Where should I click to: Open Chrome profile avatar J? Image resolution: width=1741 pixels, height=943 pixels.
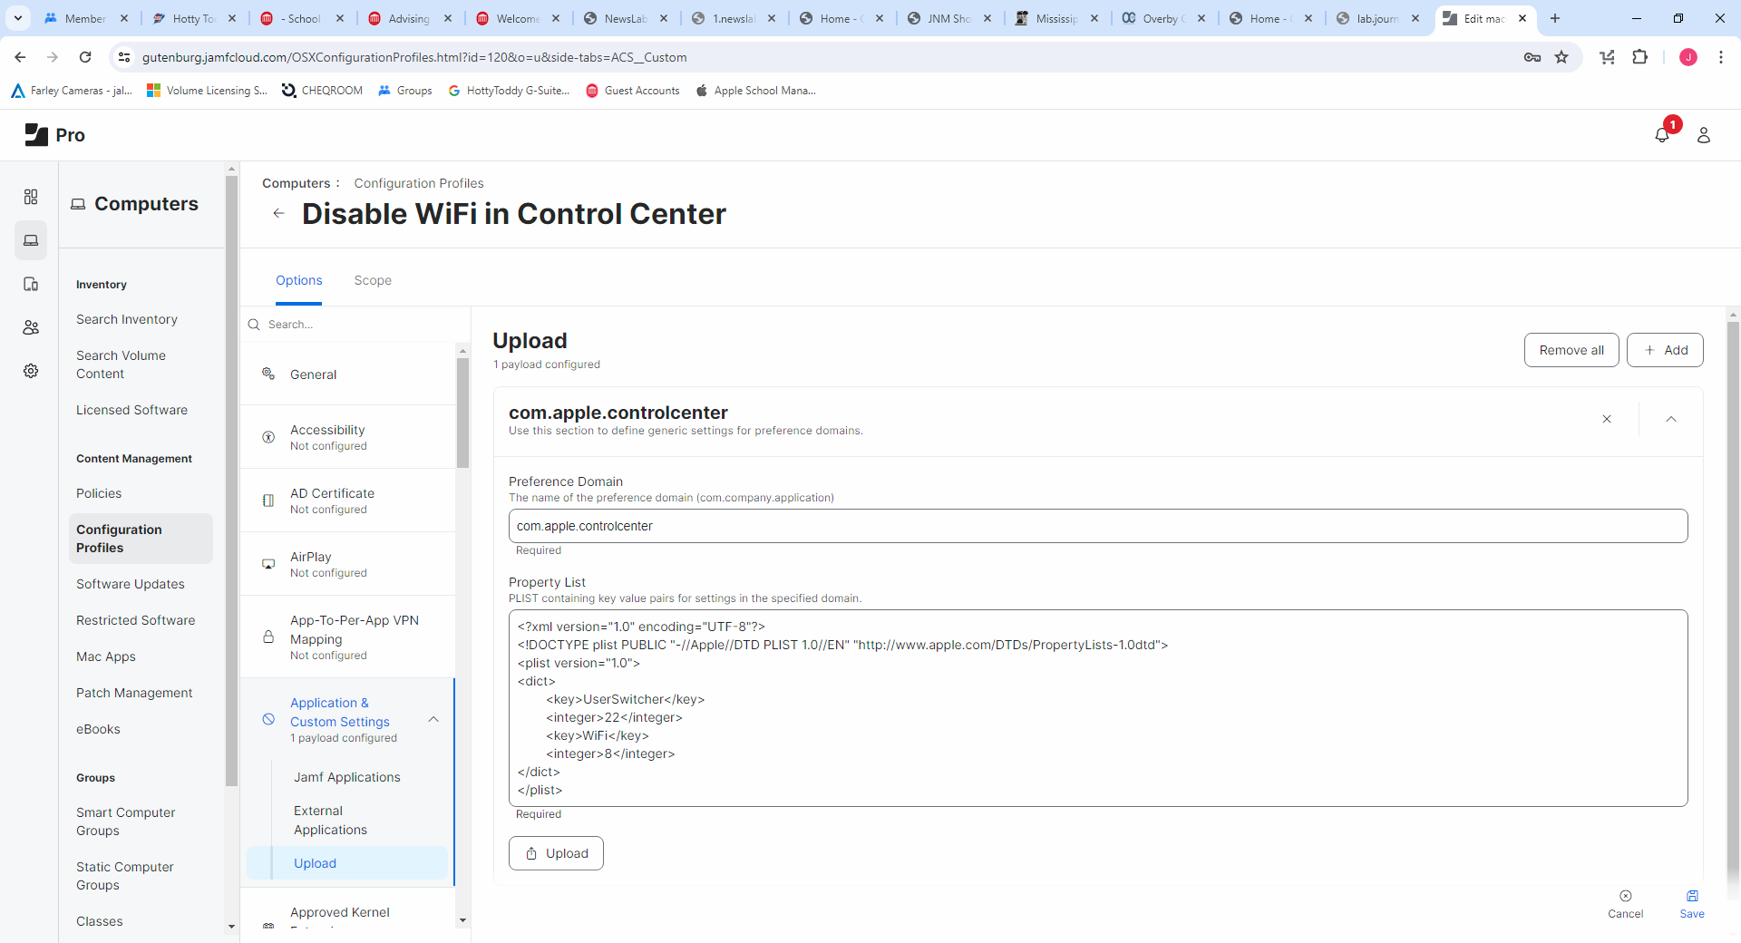1688,57
